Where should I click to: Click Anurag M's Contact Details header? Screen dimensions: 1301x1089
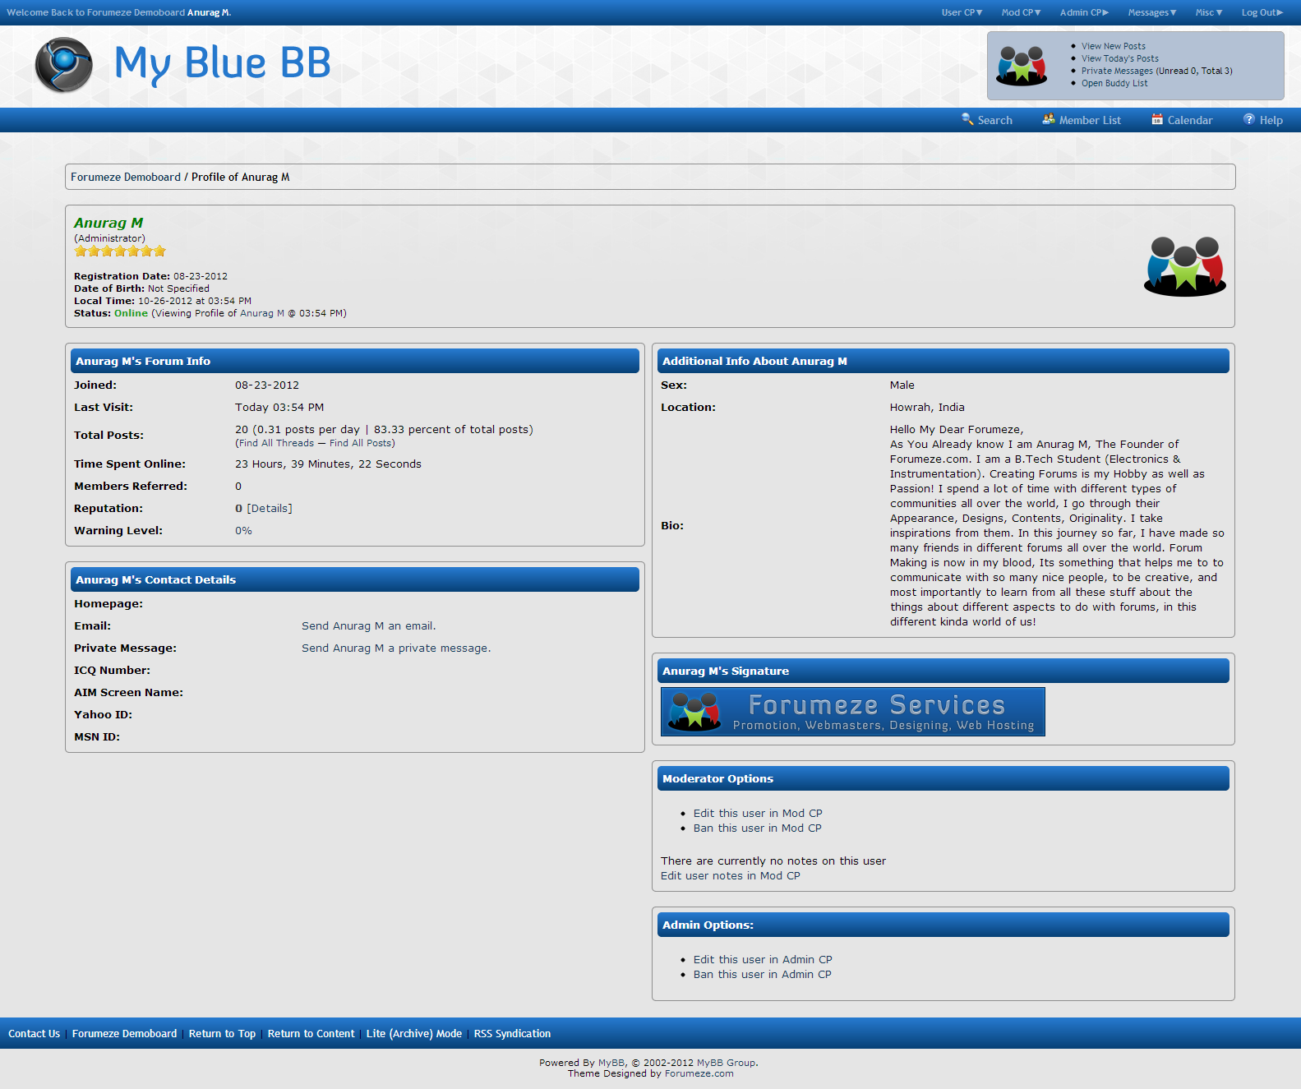(x=355, y=579)
